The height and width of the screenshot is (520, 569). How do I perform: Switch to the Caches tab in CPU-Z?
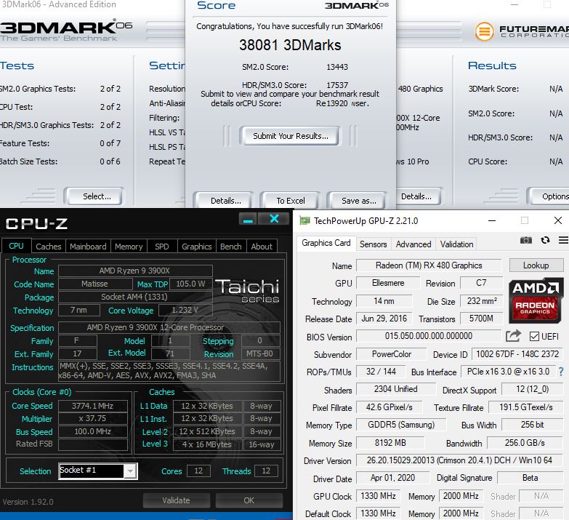tap(48, 247)
